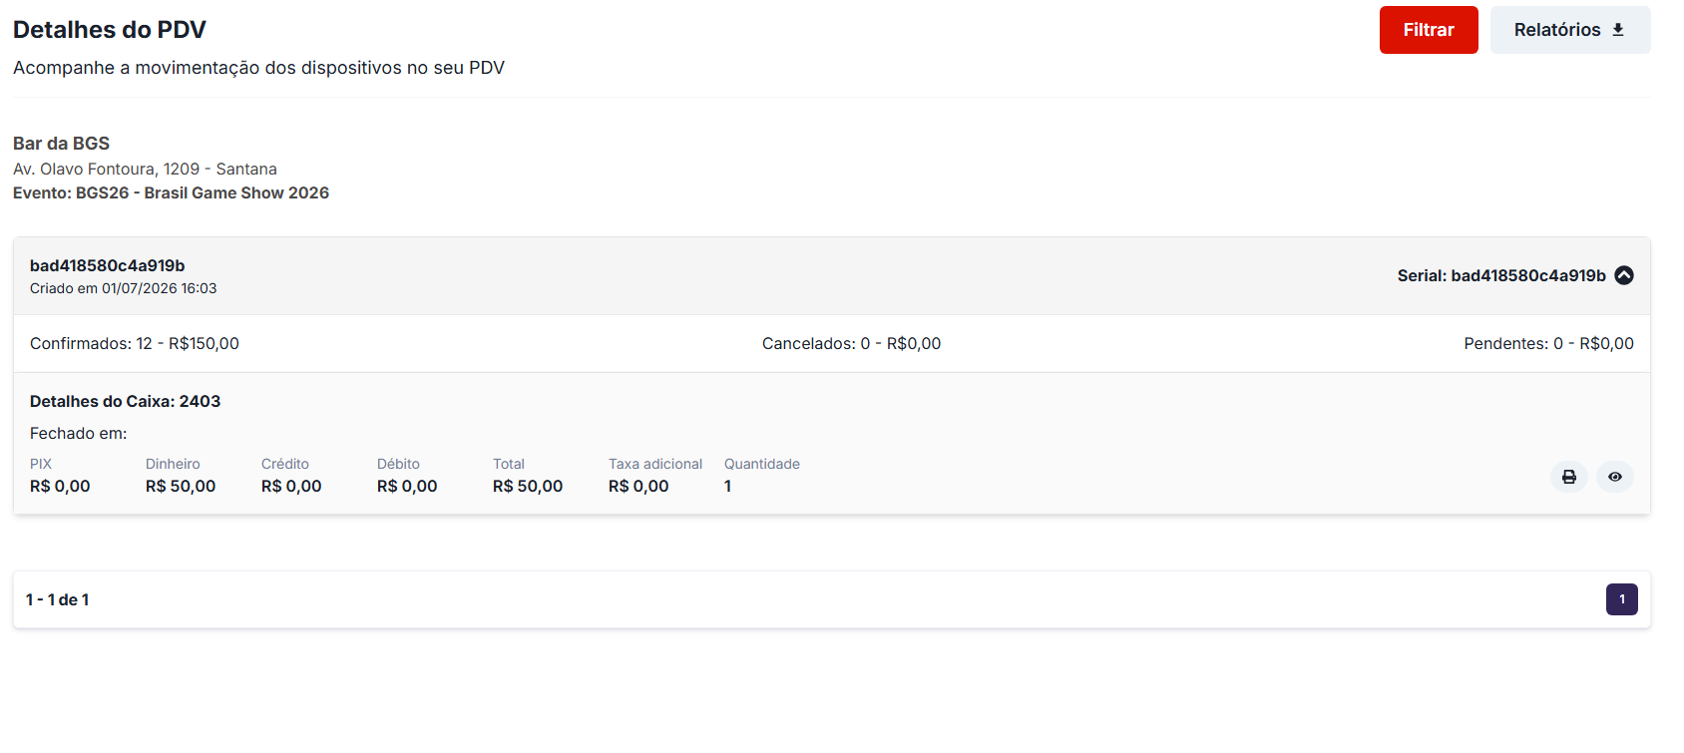Open the Relatórios download button
Image resolution: width=1684 pixels, height=753 pixels.
coord(1570,30)
